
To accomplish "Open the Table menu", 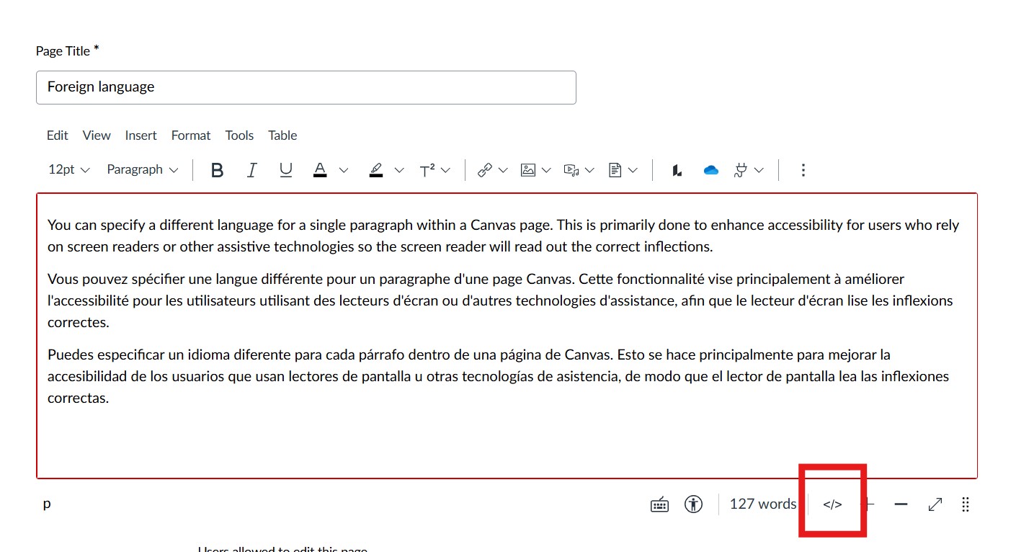I will click(282, 135).
